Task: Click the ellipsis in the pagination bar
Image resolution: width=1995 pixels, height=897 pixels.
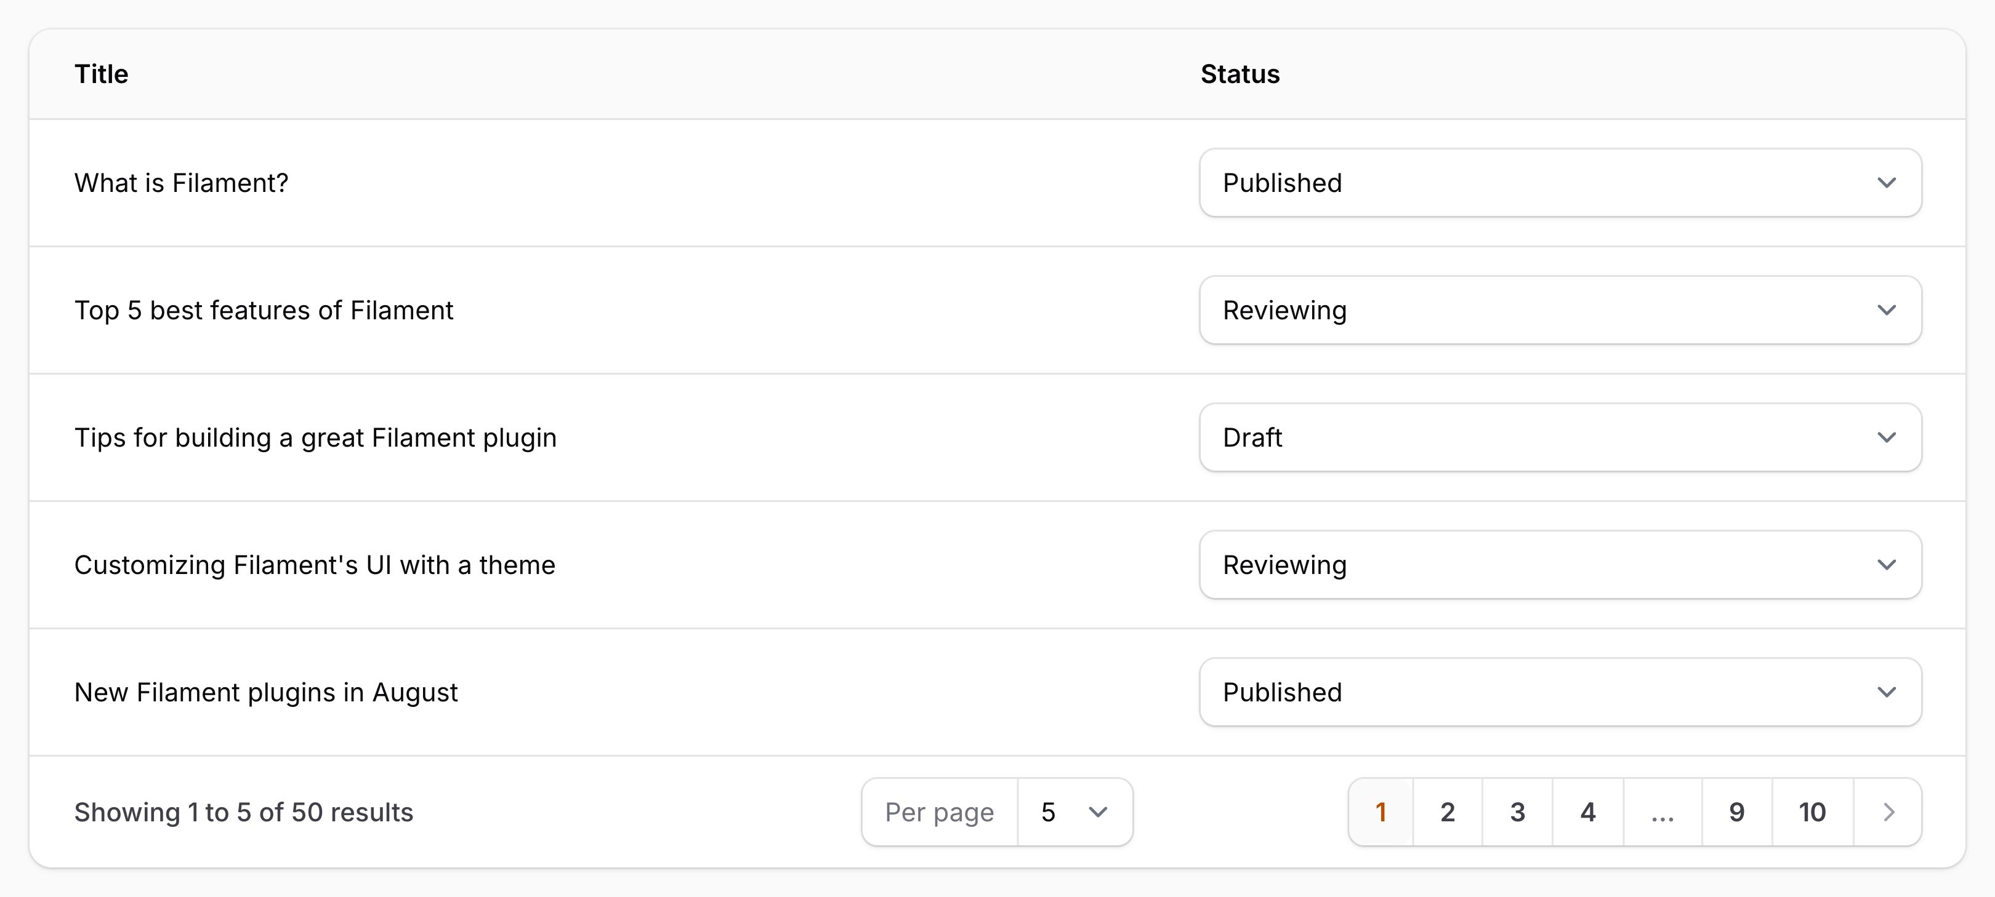Action: pyautogui.click(x=1661, y=812)
